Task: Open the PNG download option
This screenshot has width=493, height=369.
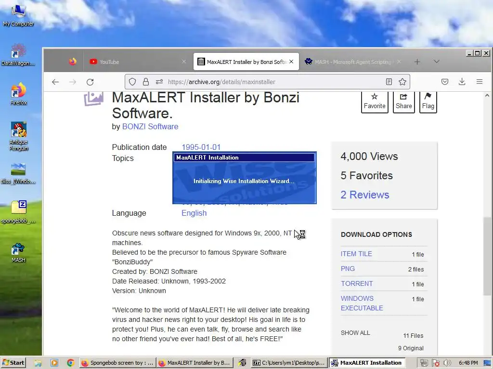Action: (348, 269)
